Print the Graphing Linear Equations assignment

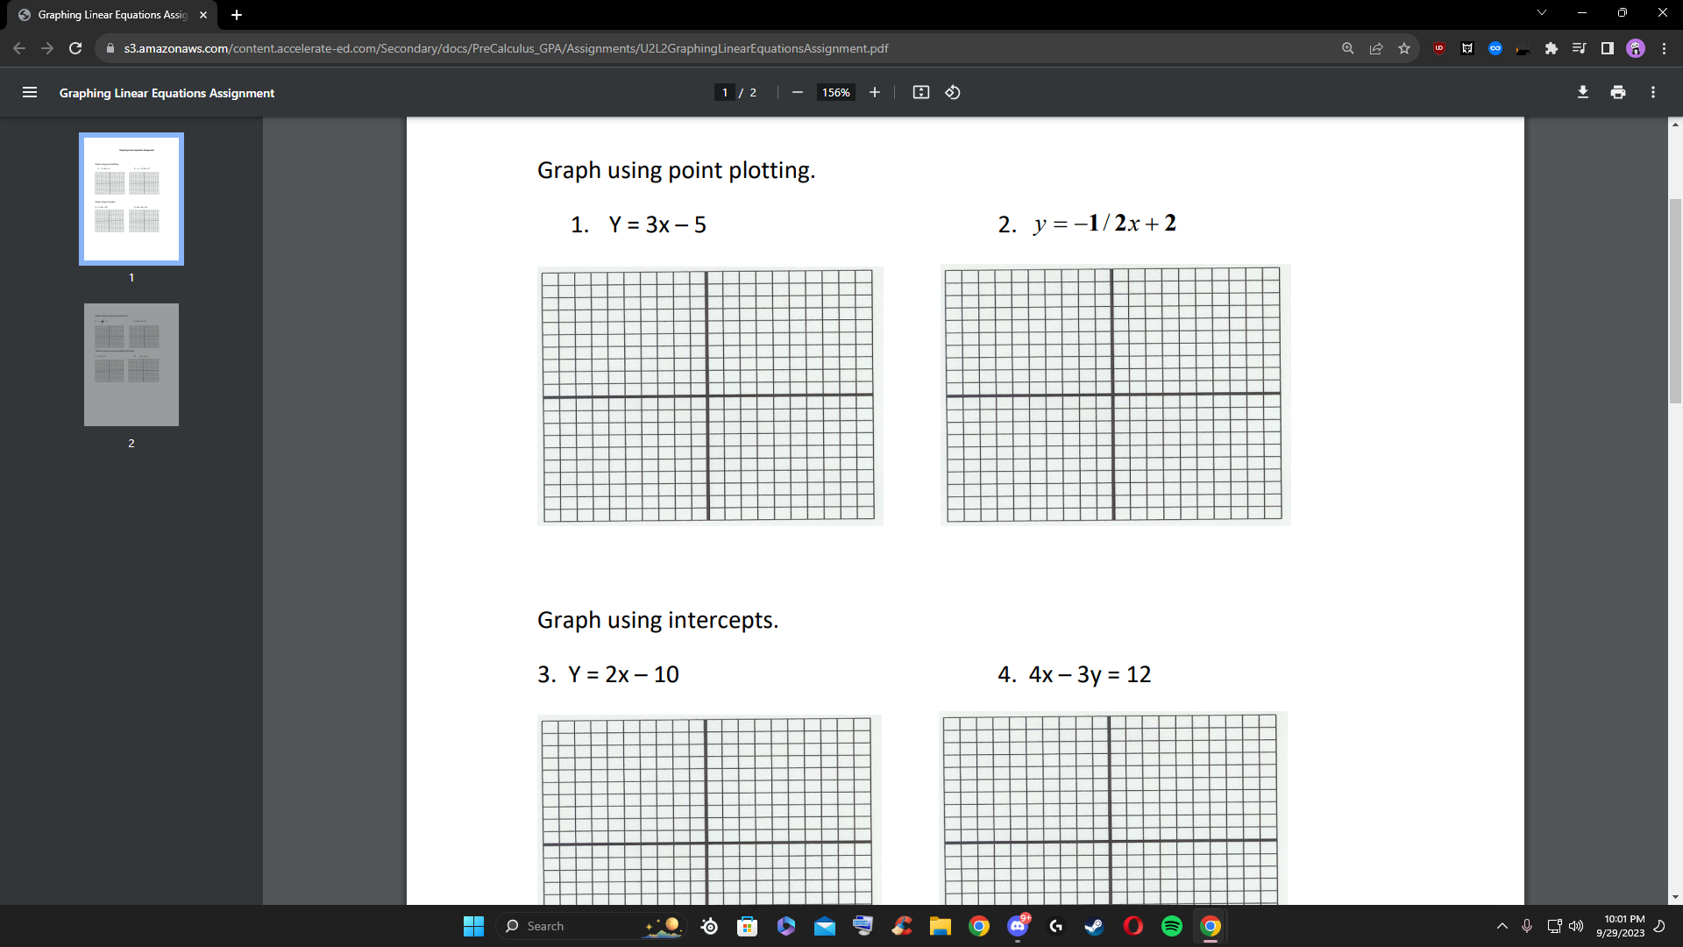pos(1618,92)
